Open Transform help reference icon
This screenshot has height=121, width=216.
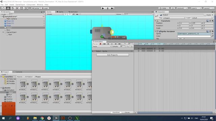[x=208, y=21]
